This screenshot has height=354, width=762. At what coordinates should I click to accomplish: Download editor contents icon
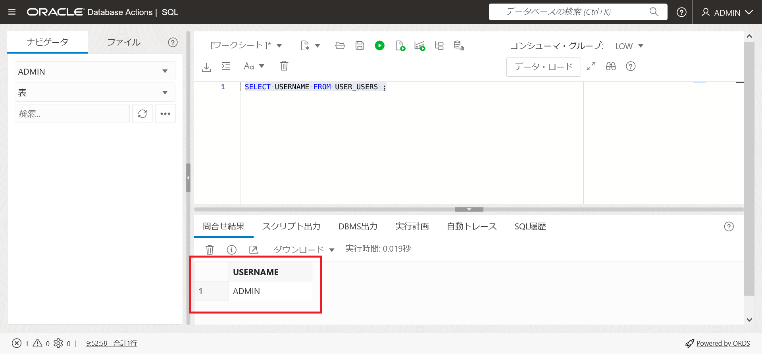tap(206, 67)
